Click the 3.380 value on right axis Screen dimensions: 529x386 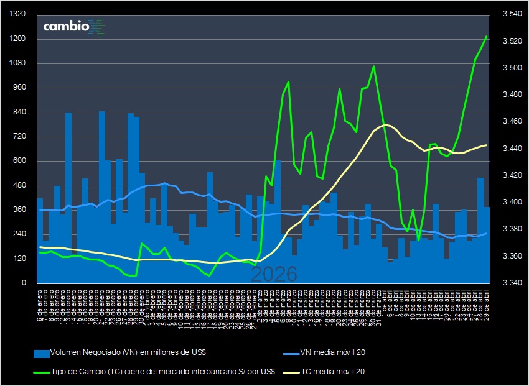[x=512, y=229]
